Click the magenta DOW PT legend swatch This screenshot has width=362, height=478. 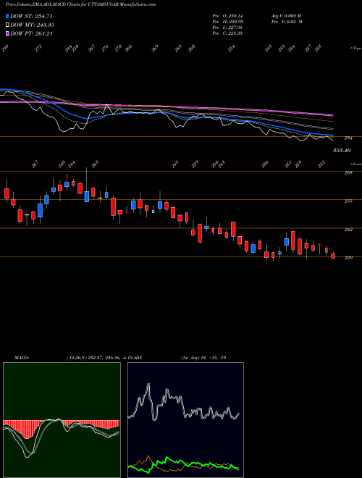pyautogui.click(x=8, y=33)
